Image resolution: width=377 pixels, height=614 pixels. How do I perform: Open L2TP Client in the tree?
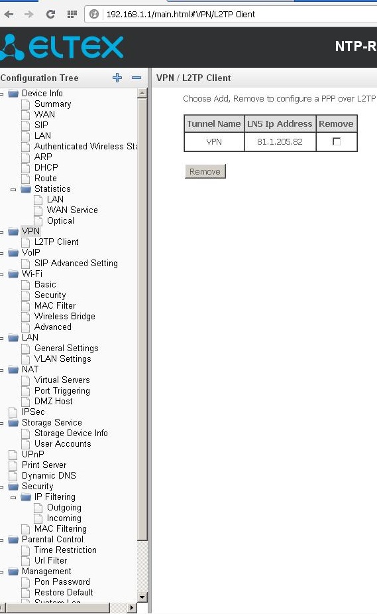tap(56, 242)
